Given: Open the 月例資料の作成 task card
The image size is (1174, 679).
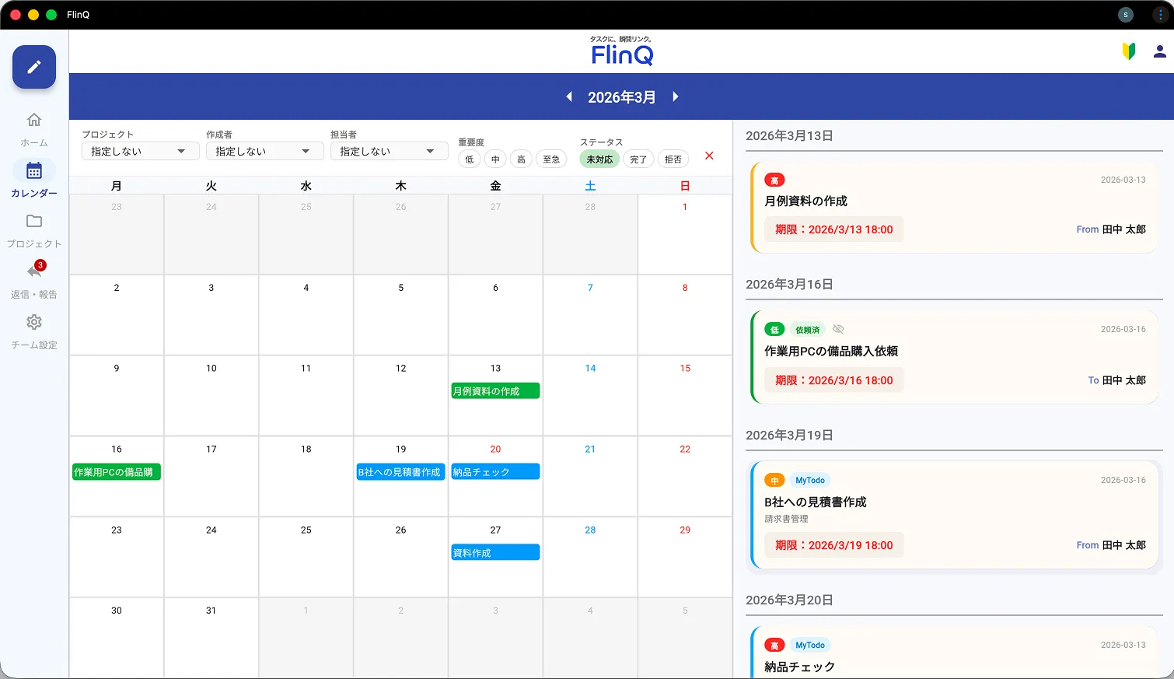Looking at the screenshot, I should point(954,208).
